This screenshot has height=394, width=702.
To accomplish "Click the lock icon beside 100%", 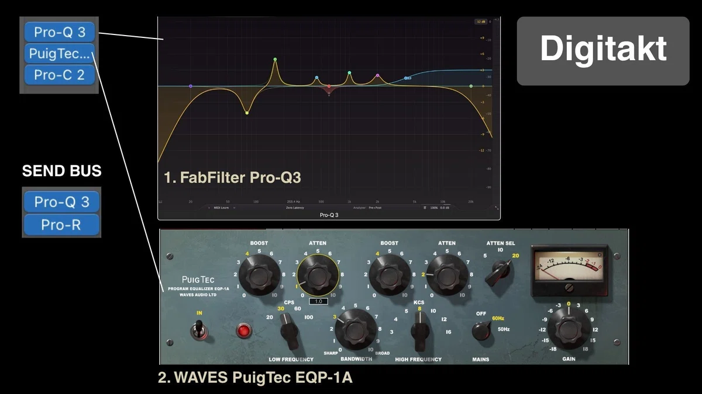I will 425,207.
